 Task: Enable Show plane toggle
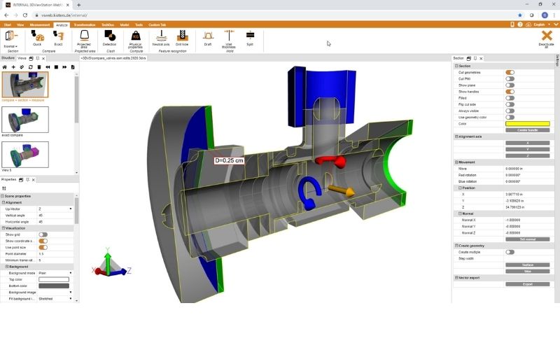510,85
